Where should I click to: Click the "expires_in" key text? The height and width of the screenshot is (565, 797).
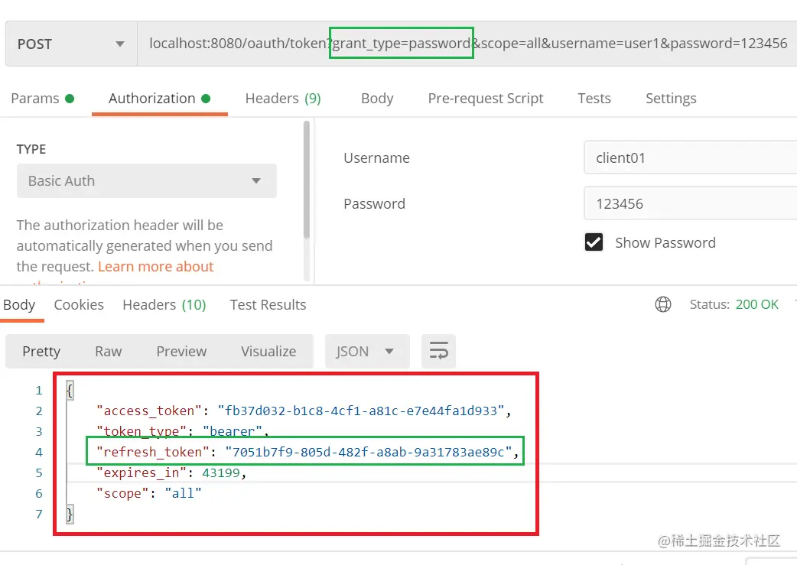pyautogui.click(x=142, y=473)
